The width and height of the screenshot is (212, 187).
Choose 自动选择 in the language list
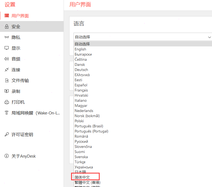click(143, 44)
